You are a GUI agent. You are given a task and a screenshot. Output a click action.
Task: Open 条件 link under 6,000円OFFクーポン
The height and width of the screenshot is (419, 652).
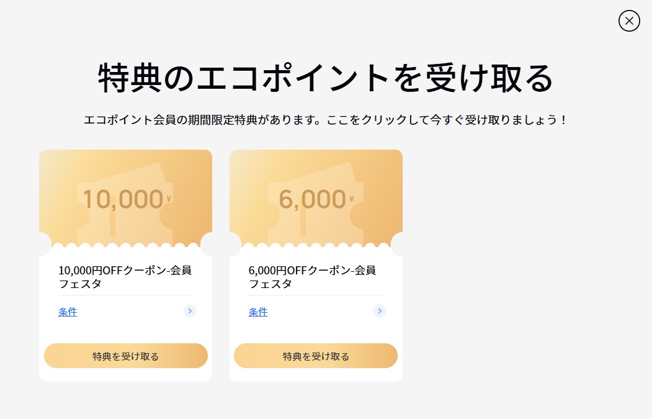point(258,312)
